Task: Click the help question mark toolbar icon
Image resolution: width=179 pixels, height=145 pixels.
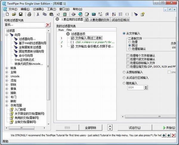Action: click(143, 14)
